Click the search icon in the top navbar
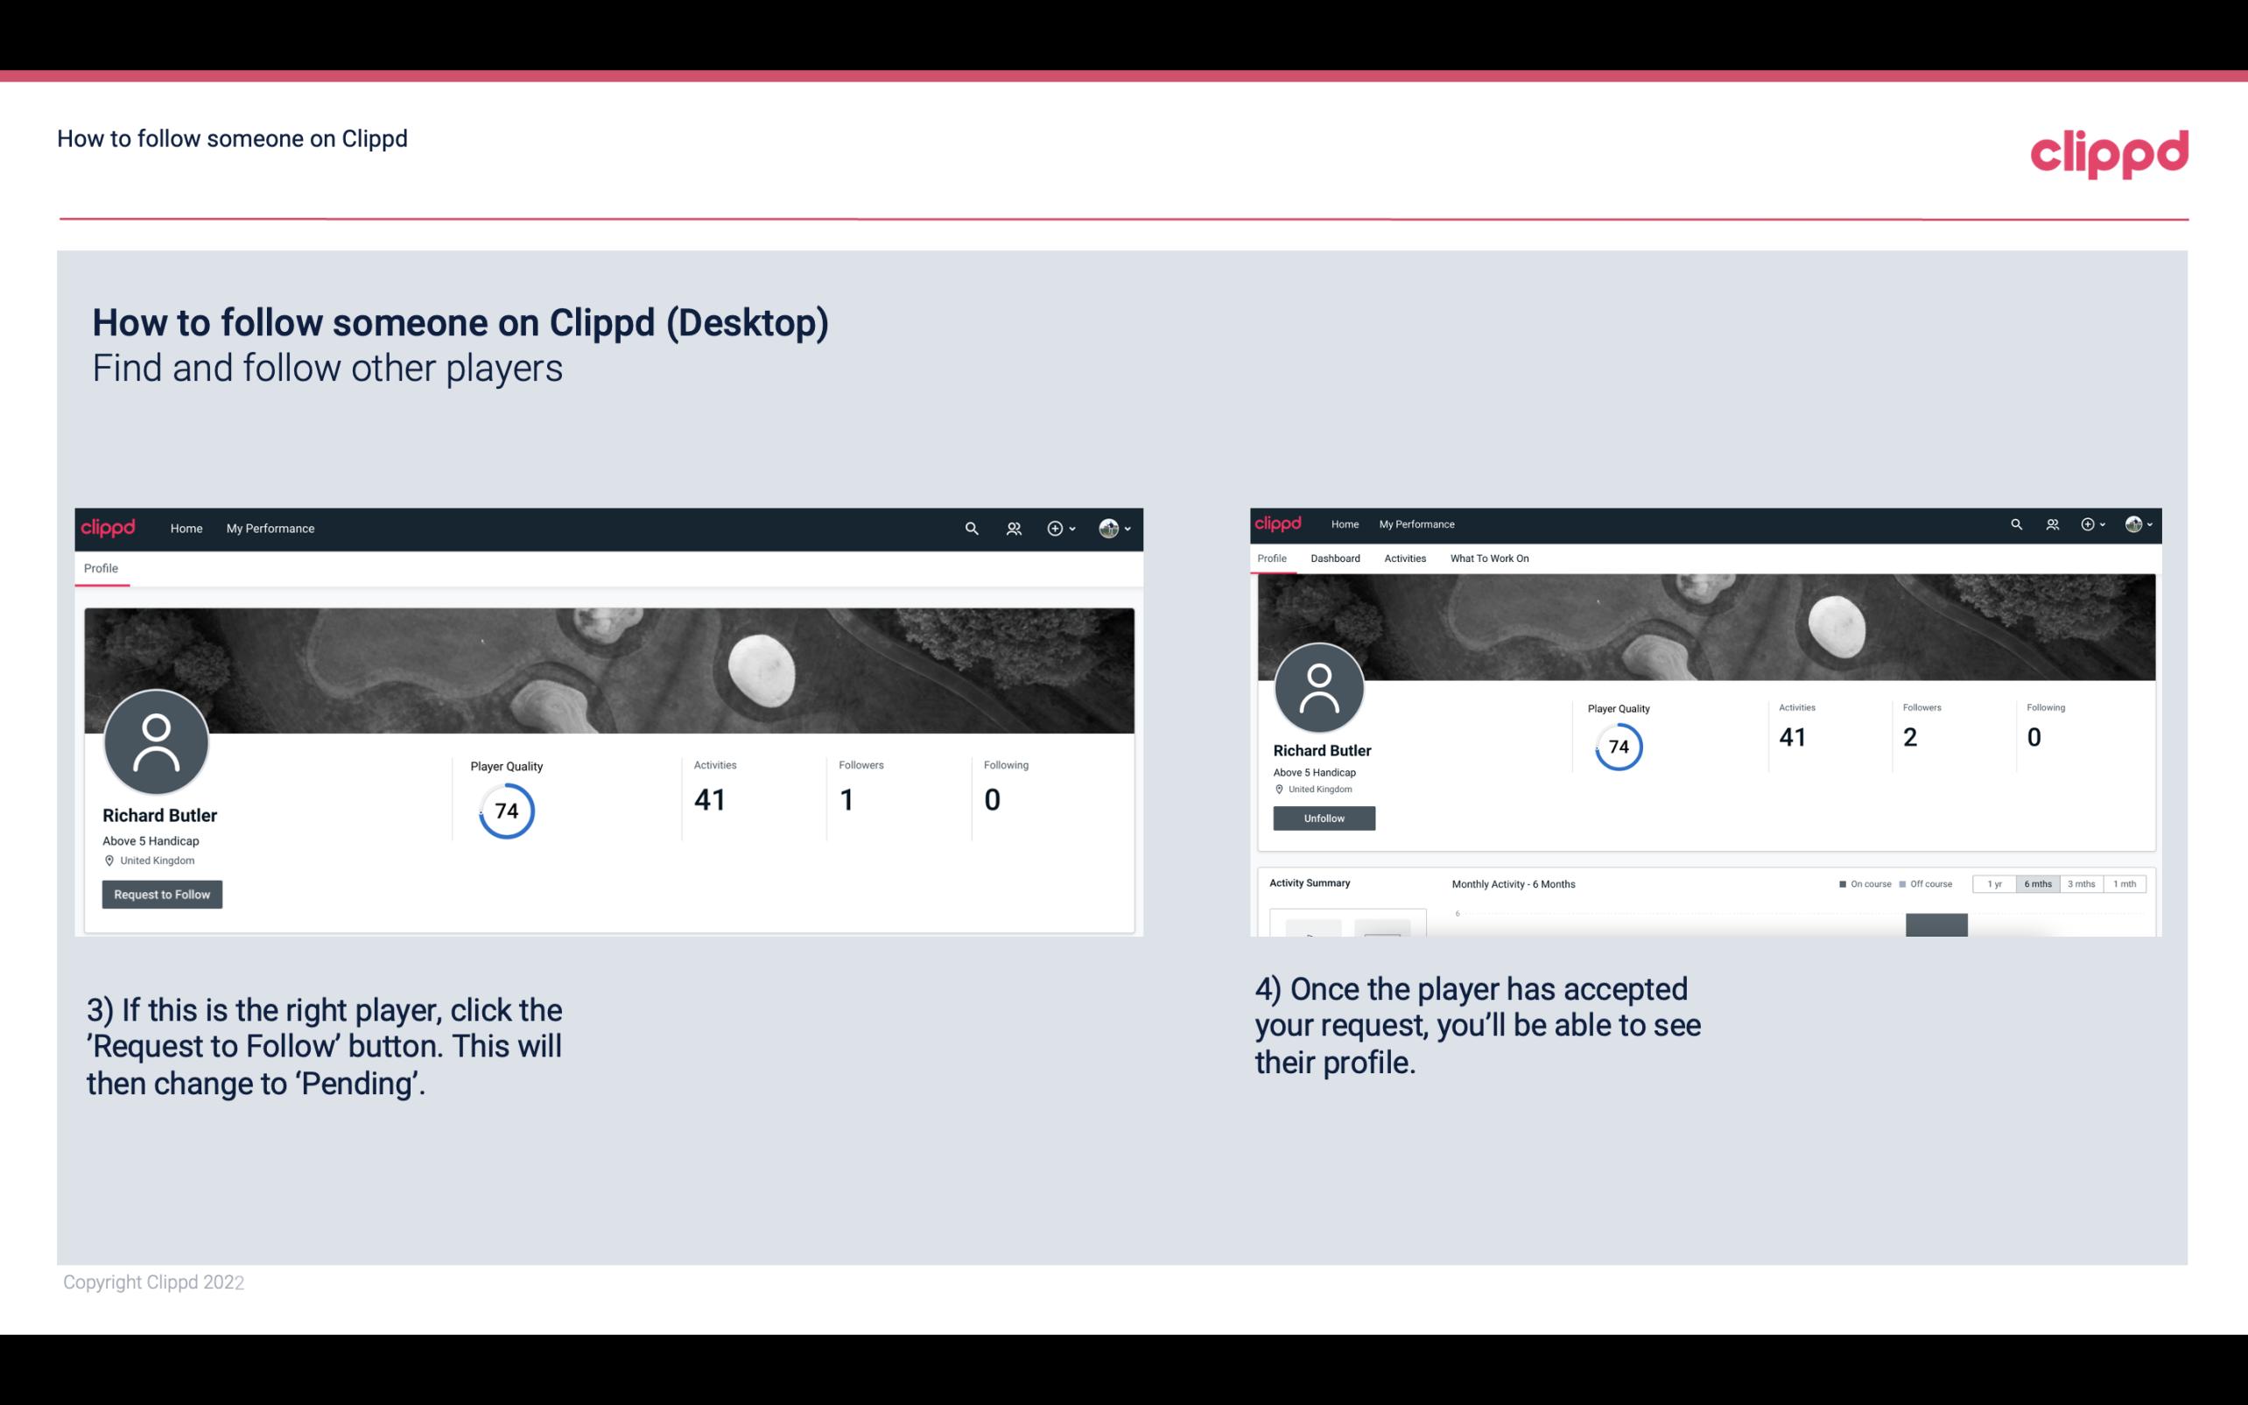The height and width of the screenshot is (1405, 2248). point(969,528)
